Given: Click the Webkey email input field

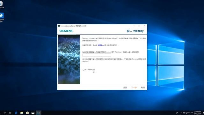Looking at the screenshot, I should [x=97, y=55].
